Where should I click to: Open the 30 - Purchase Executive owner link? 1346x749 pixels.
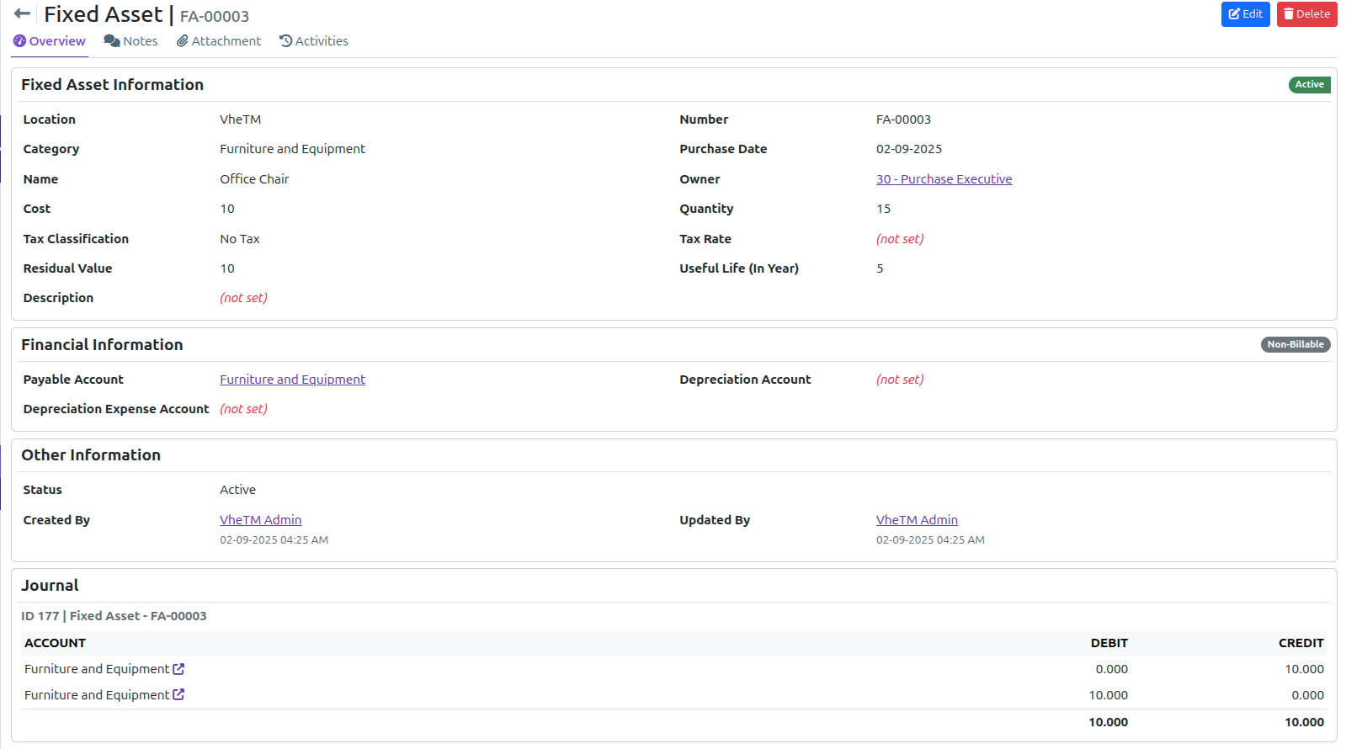click(x=944, y=179)
